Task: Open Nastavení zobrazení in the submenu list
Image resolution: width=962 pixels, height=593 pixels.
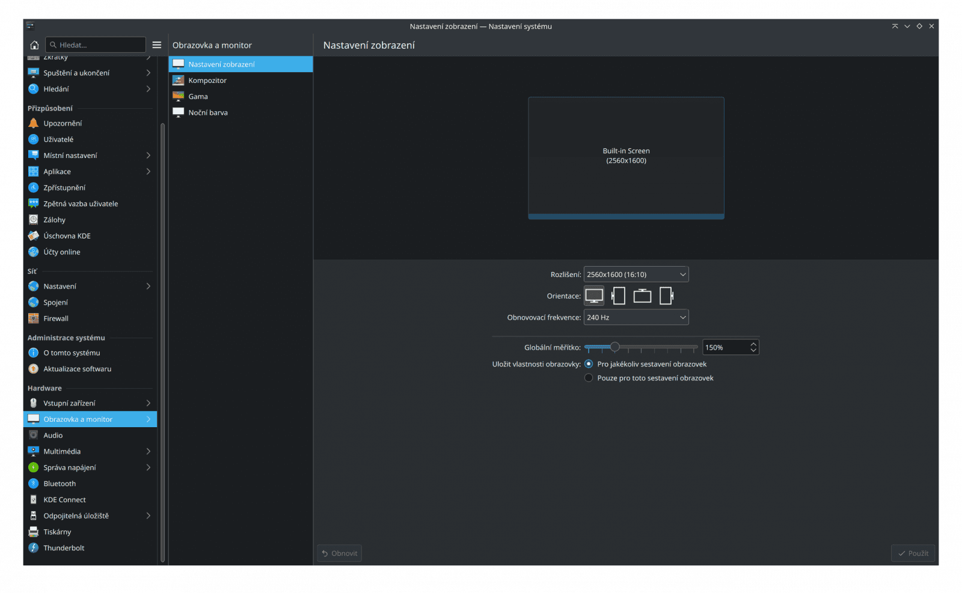Action: tap(240, 64)
